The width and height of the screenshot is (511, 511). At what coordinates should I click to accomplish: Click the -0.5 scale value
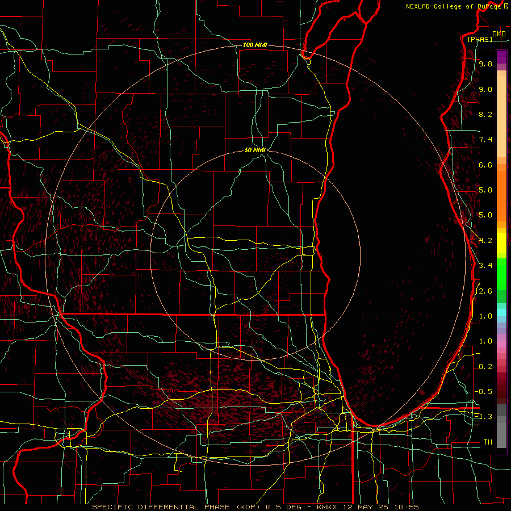(483, 392)
